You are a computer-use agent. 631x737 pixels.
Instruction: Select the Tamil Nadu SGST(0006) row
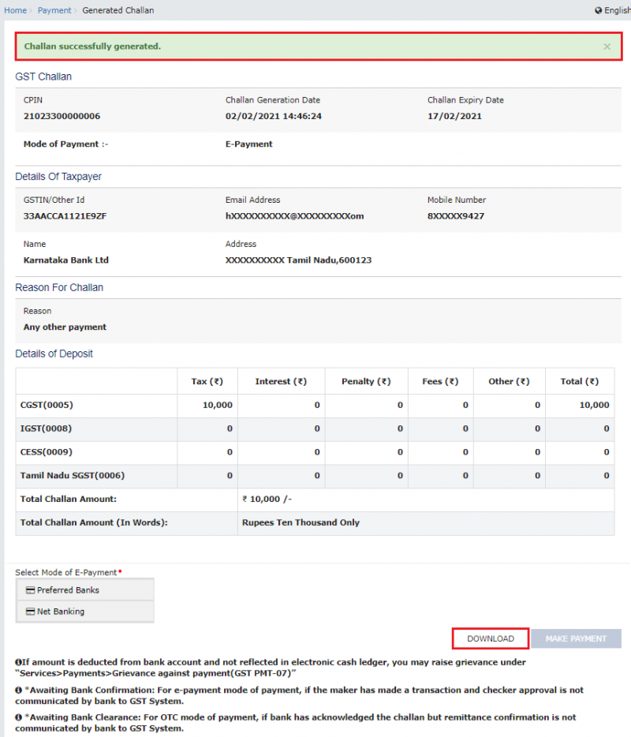(72, 476)
